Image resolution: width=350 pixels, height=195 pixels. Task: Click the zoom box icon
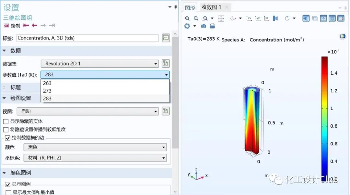click(x=205, y=18)
